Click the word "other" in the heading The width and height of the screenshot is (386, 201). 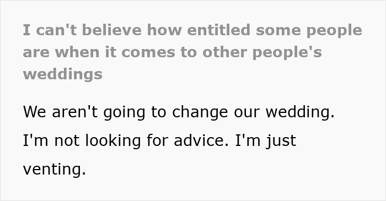(x=225, y=52)
